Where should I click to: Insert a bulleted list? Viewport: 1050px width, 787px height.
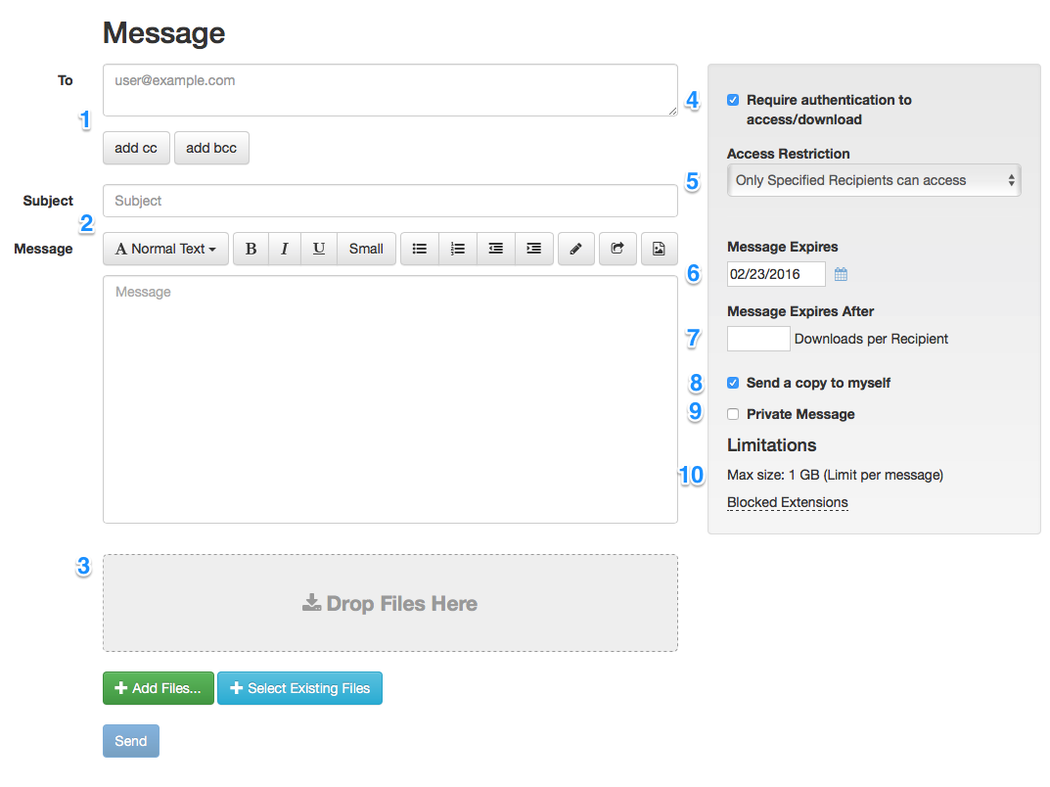pos(419,249)
